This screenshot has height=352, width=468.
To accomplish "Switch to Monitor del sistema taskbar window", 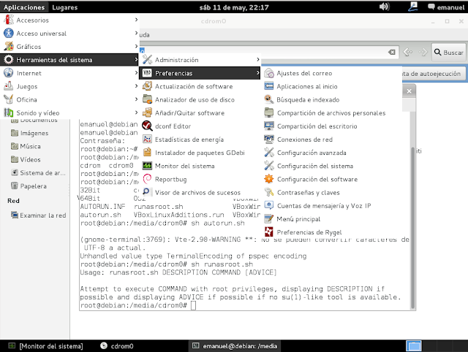I will tap(45, 346).
